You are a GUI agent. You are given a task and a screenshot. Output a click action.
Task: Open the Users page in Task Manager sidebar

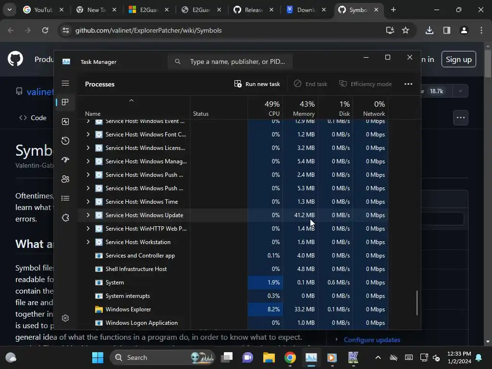click(65, 179)
